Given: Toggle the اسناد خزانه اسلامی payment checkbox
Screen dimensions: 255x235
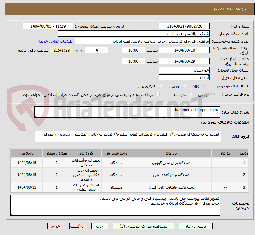Looking at the screenshot, I should pyautogui.click(x=157, y=94).
